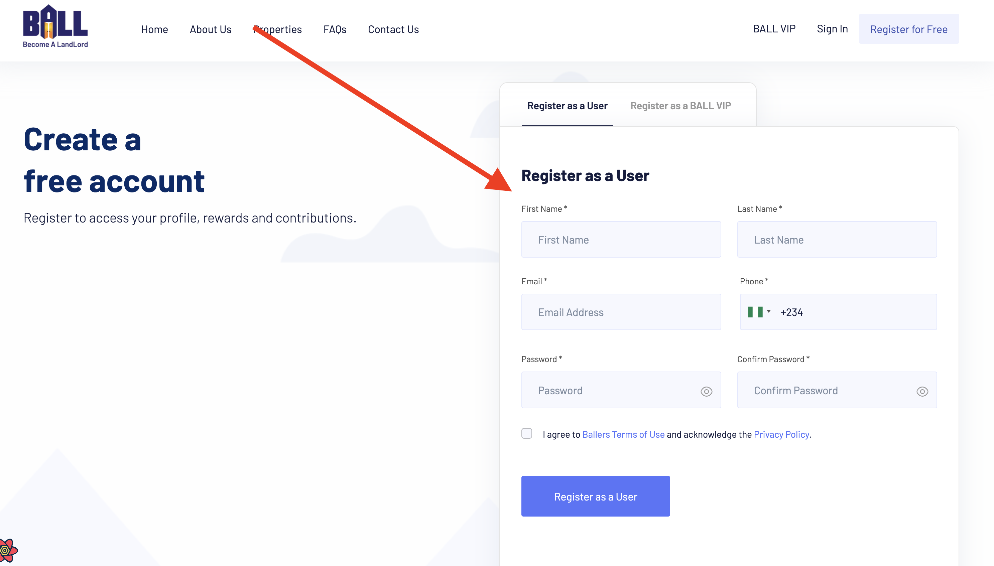Select the Register as a User tab
This screenshot has width=994, height=566.
pos(567,105)
